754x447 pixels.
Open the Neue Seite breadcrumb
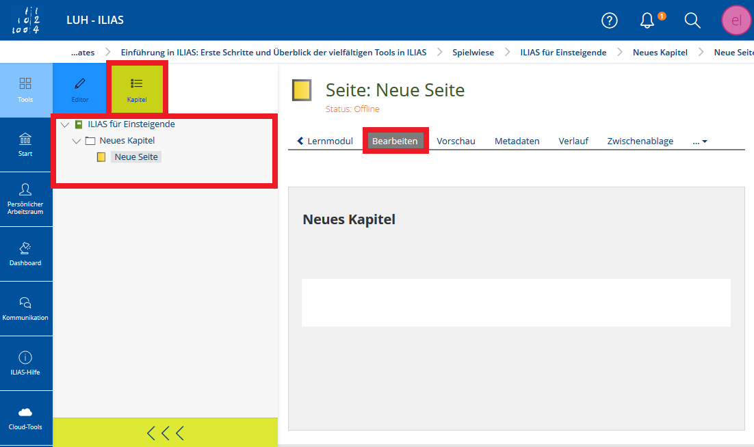tap(733, 53)
